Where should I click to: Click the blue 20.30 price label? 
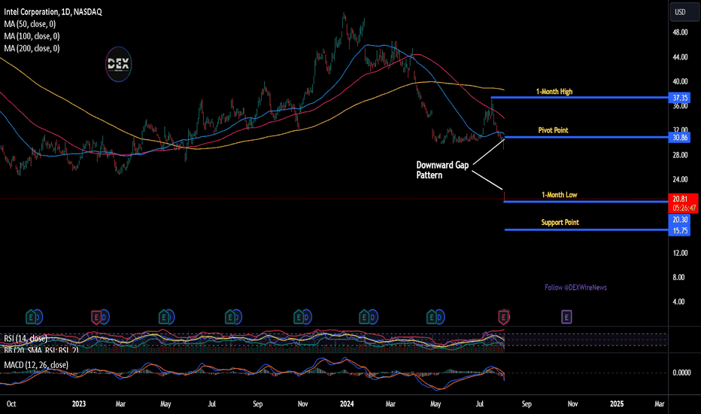(x=679, y=219)
